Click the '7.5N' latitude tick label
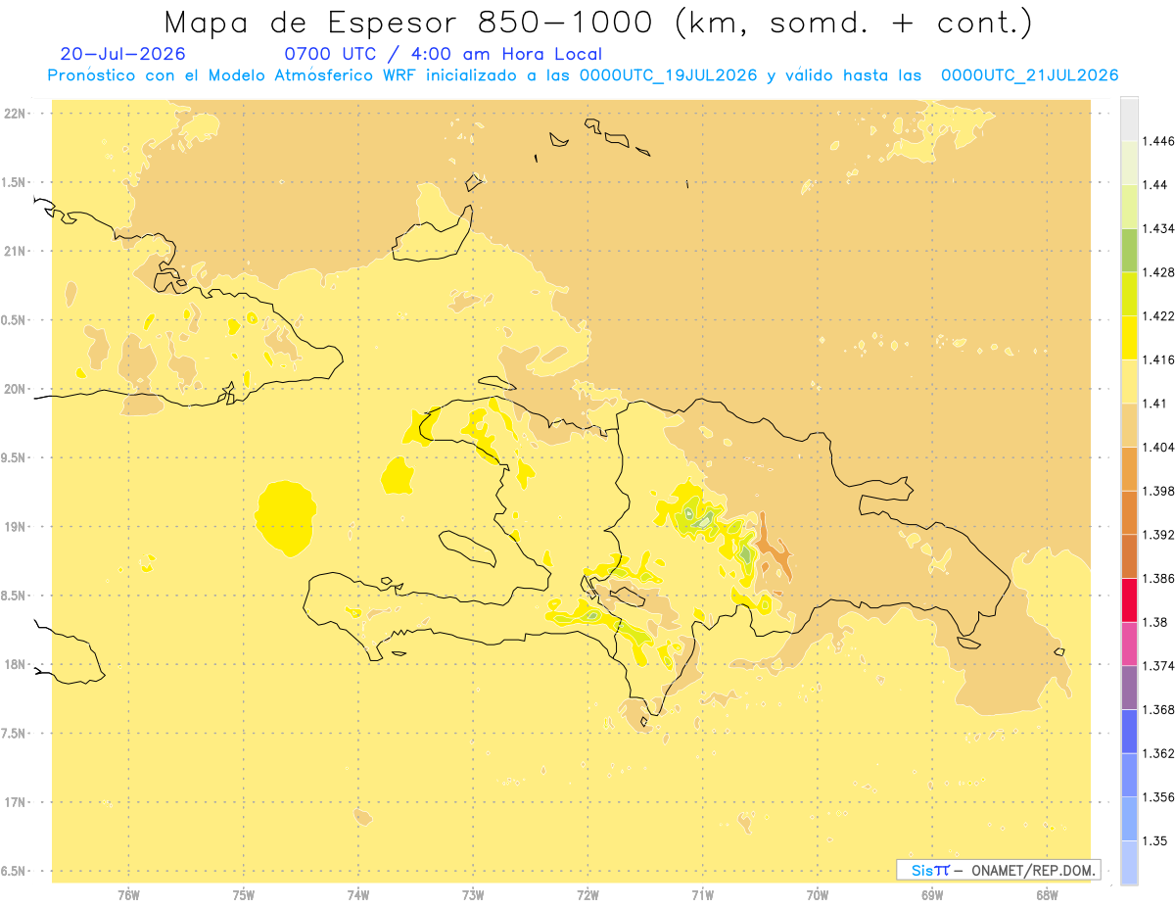The image size is (1175, 908). pyautogui.click(x=15, y=734)
